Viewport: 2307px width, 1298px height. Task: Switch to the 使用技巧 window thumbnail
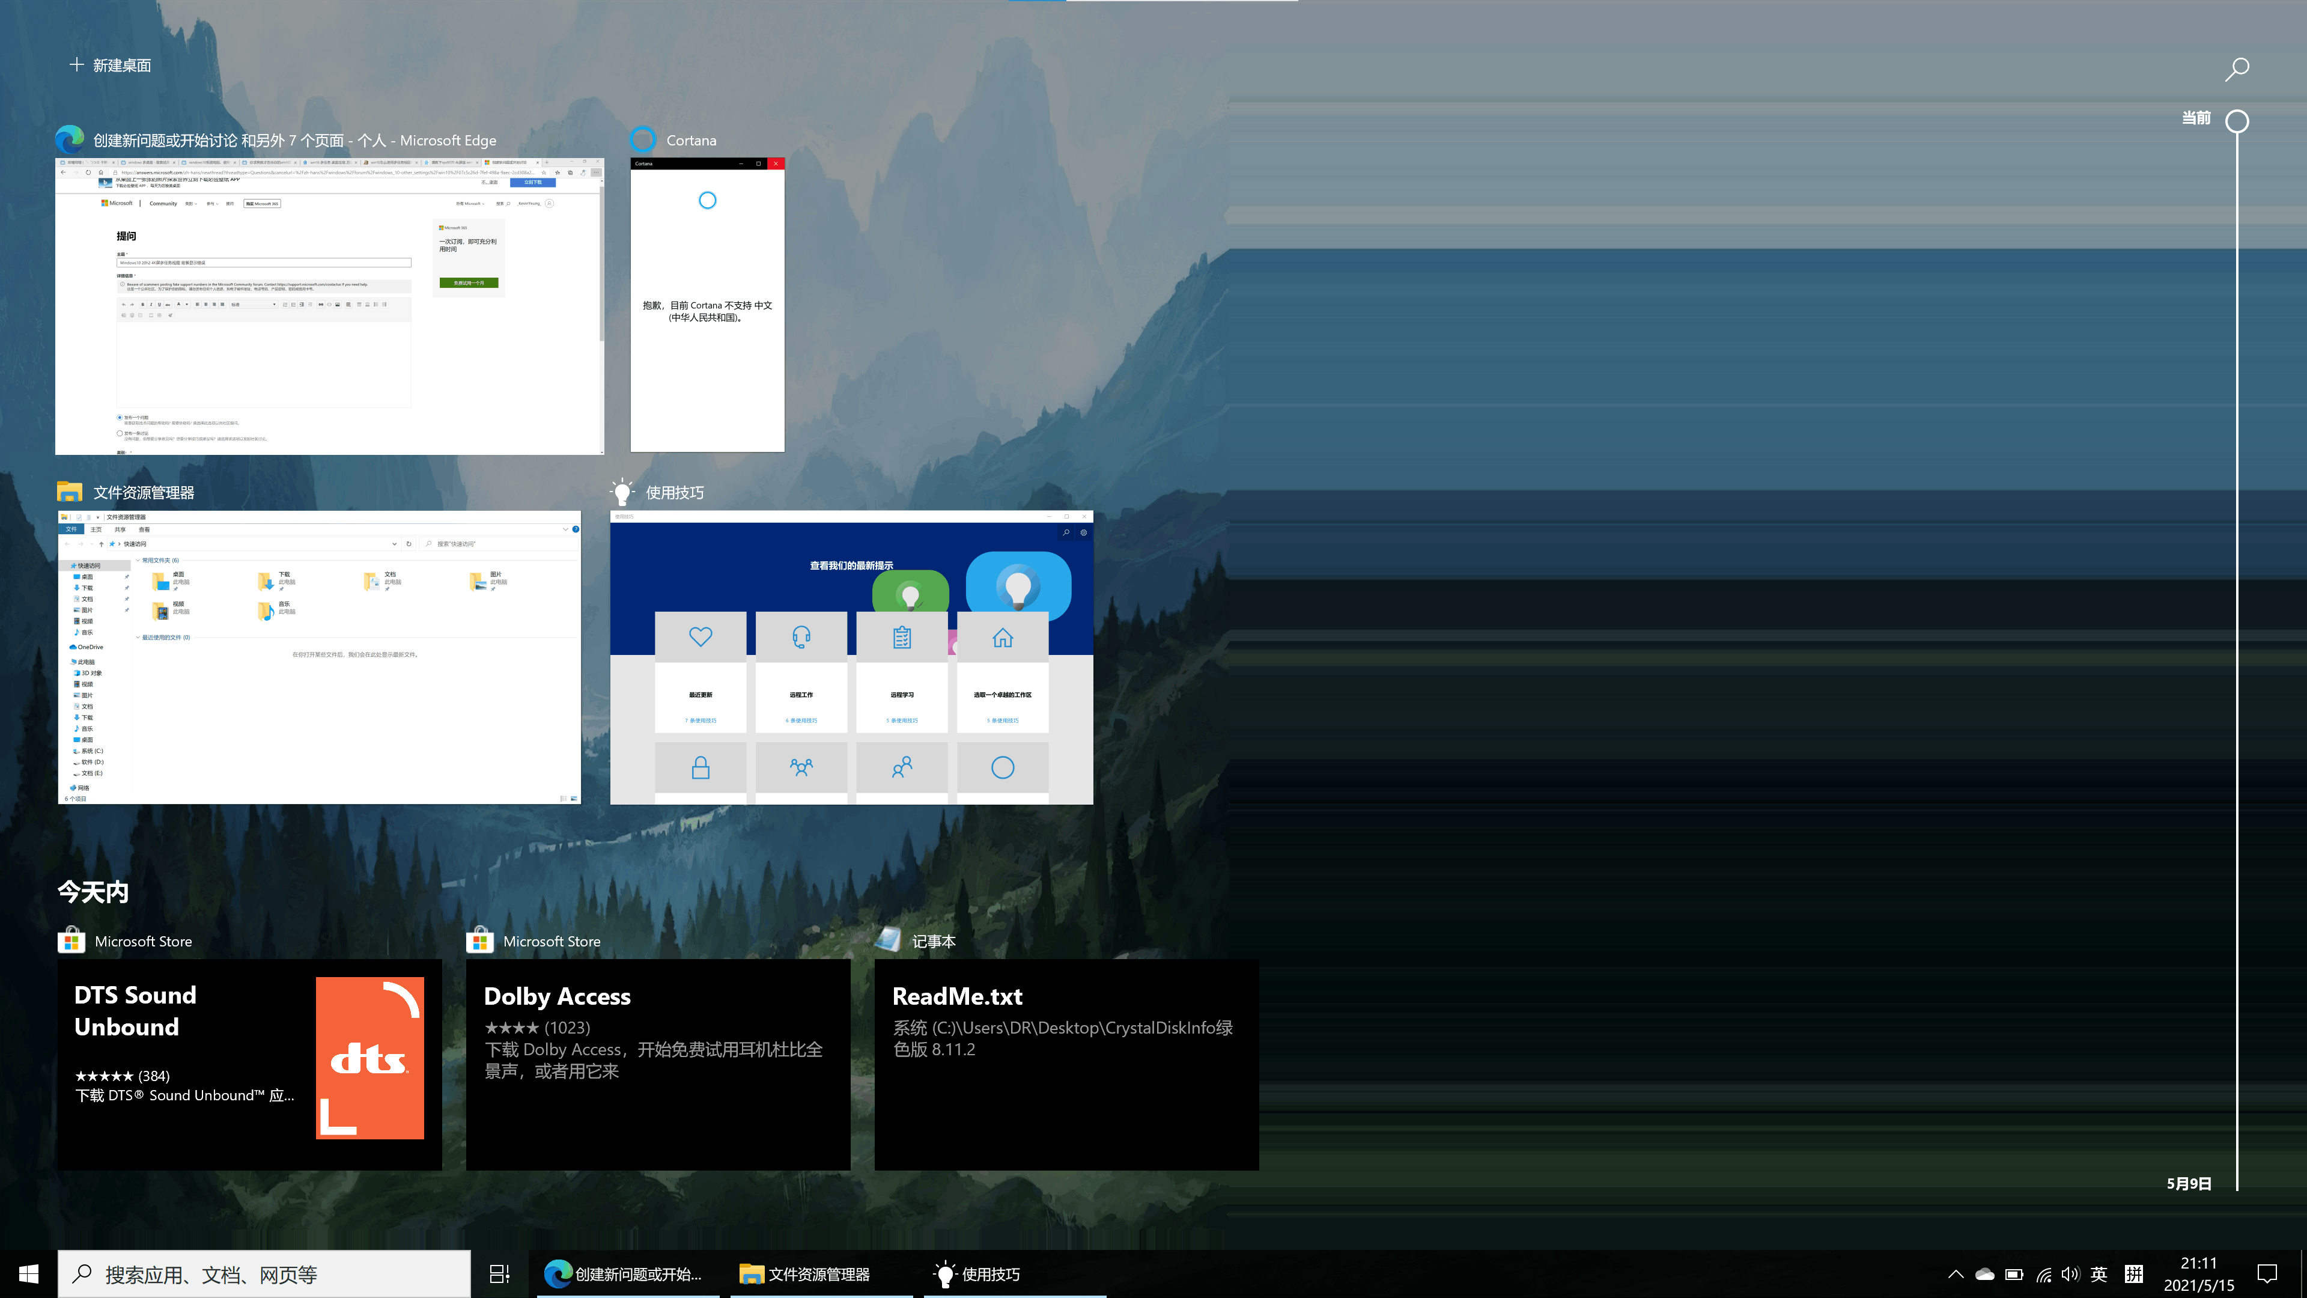852,657
